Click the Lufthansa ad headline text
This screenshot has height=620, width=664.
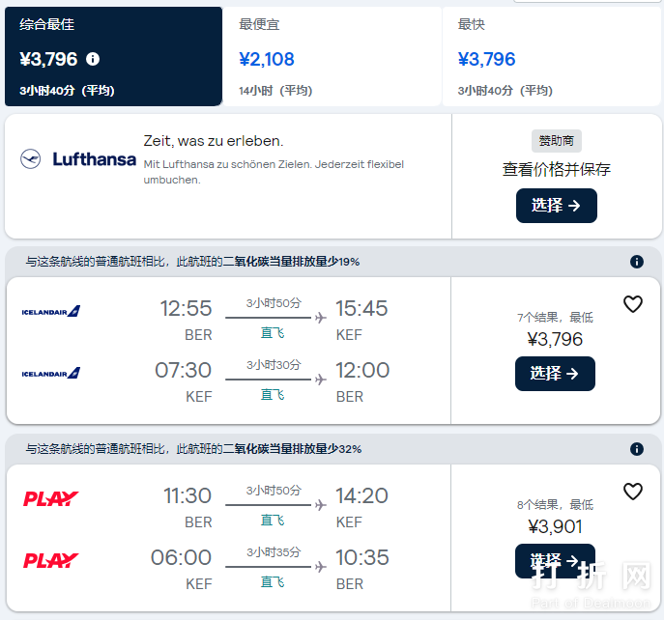(x=214, y=141)
